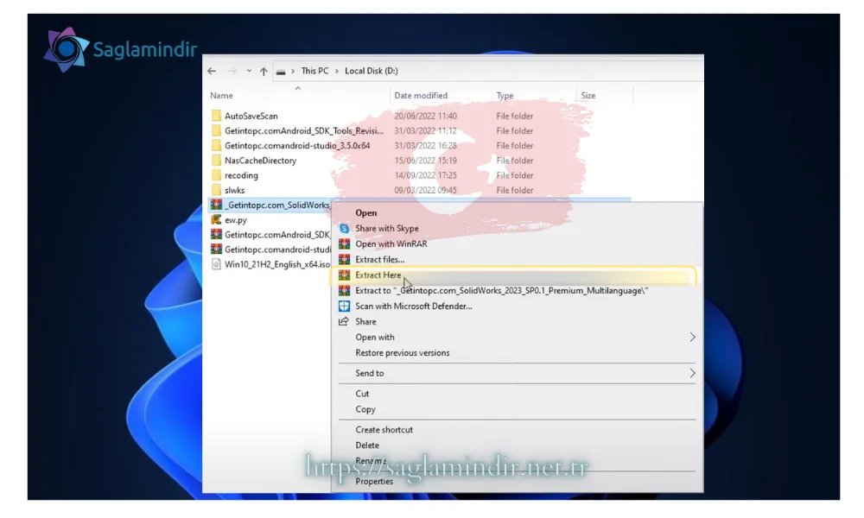Click the drive icon in address bar
This screenshot has height=518, width=864.
281,72
